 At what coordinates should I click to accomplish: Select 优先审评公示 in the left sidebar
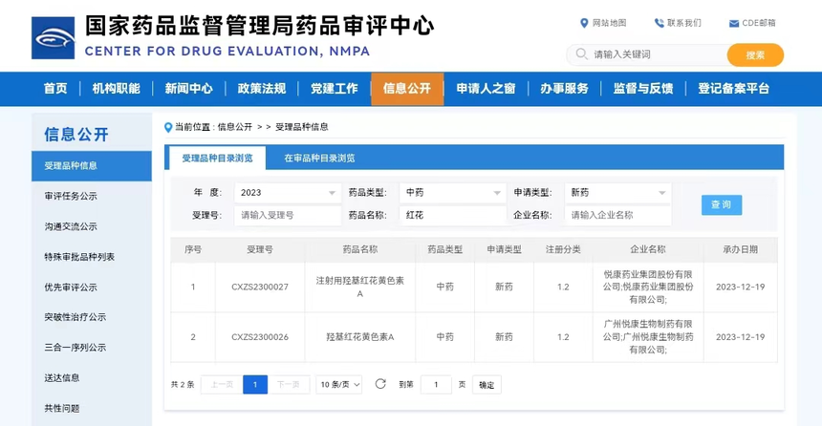pyautogui.click(x=71, y=287)
